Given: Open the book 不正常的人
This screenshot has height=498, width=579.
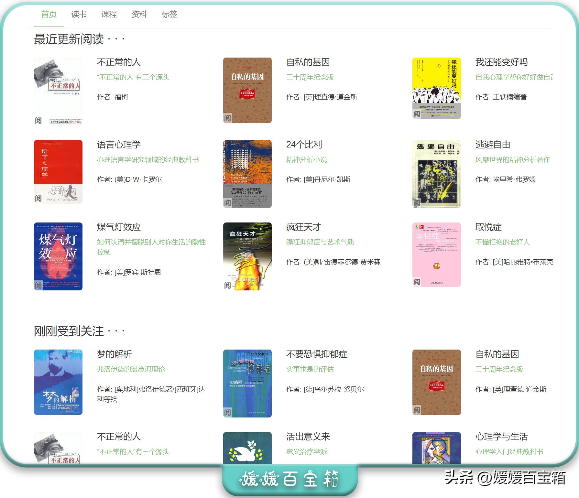Looking at the screenshot, I should pos(119,62).
